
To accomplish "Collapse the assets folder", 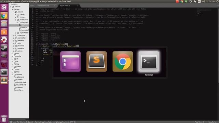I will (14, 12).
